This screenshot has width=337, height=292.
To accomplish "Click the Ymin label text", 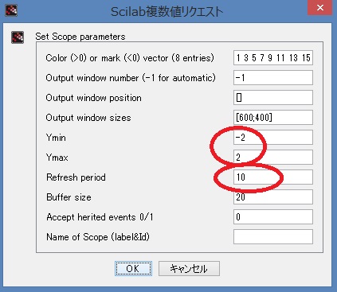I will [56, 138].
